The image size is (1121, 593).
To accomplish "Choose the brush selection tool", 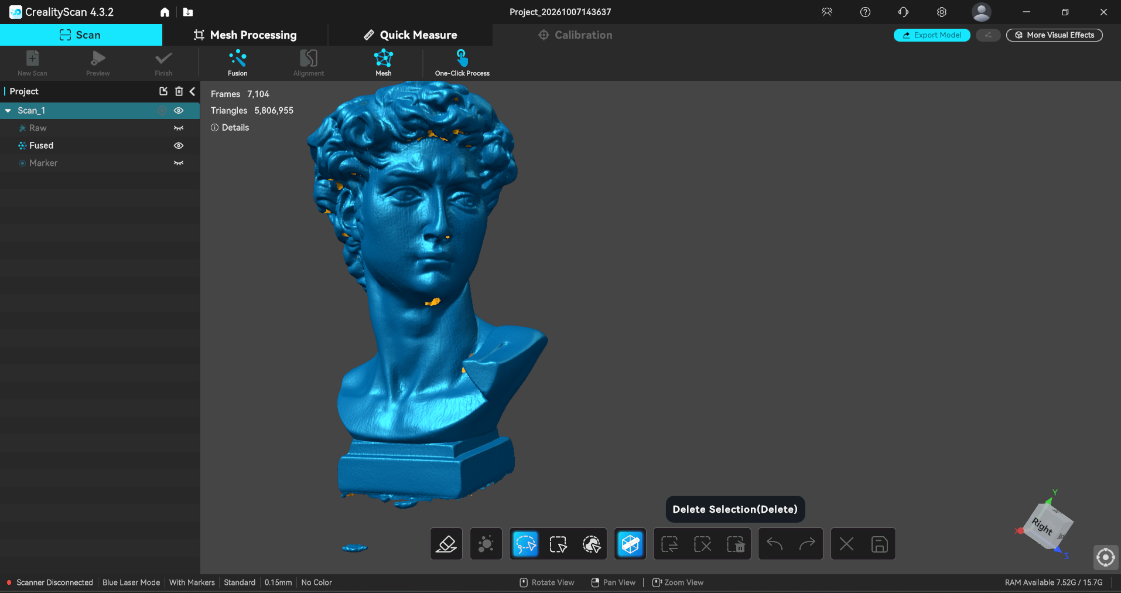I will tap(592, 544).
